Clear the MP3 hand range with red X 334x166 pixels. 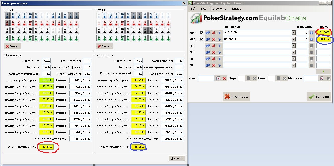(x=214, y=39)
